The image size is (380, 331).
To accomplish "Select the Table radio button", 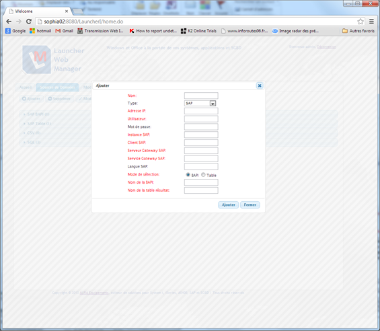I will (203, 175).
